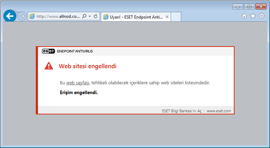Click the forward navigation arrow
This screenshot has width=270, height=148.
point(22,16)
